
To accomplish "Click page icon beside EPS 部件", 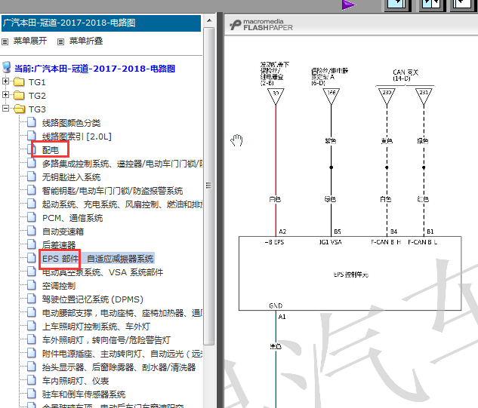I will pyautogui.click(x=32, y=258).
